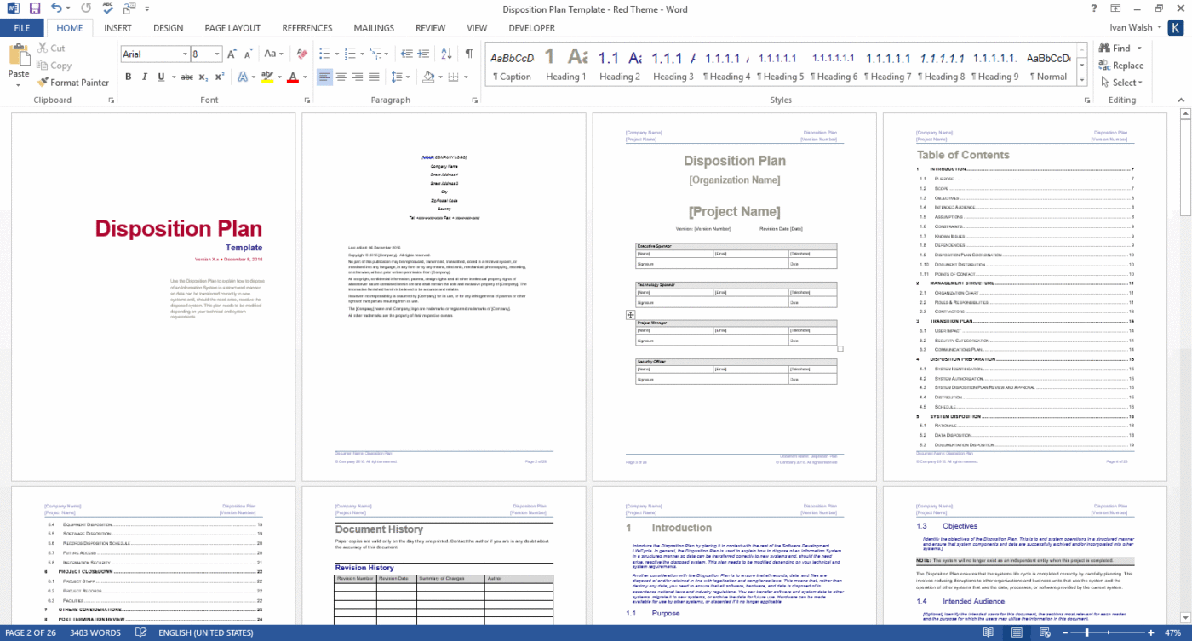Switch to Read Mode in status bar
The image size is (1192, 641).
pyautogui.click(x=989, y=632)
